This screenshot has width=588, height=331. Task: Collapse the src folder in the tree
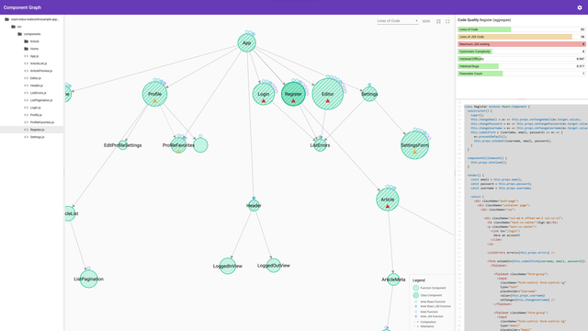point(17,27)
